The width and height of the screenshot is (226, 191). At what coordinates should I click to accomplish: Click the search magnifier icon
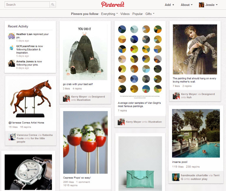click(53, 5)
